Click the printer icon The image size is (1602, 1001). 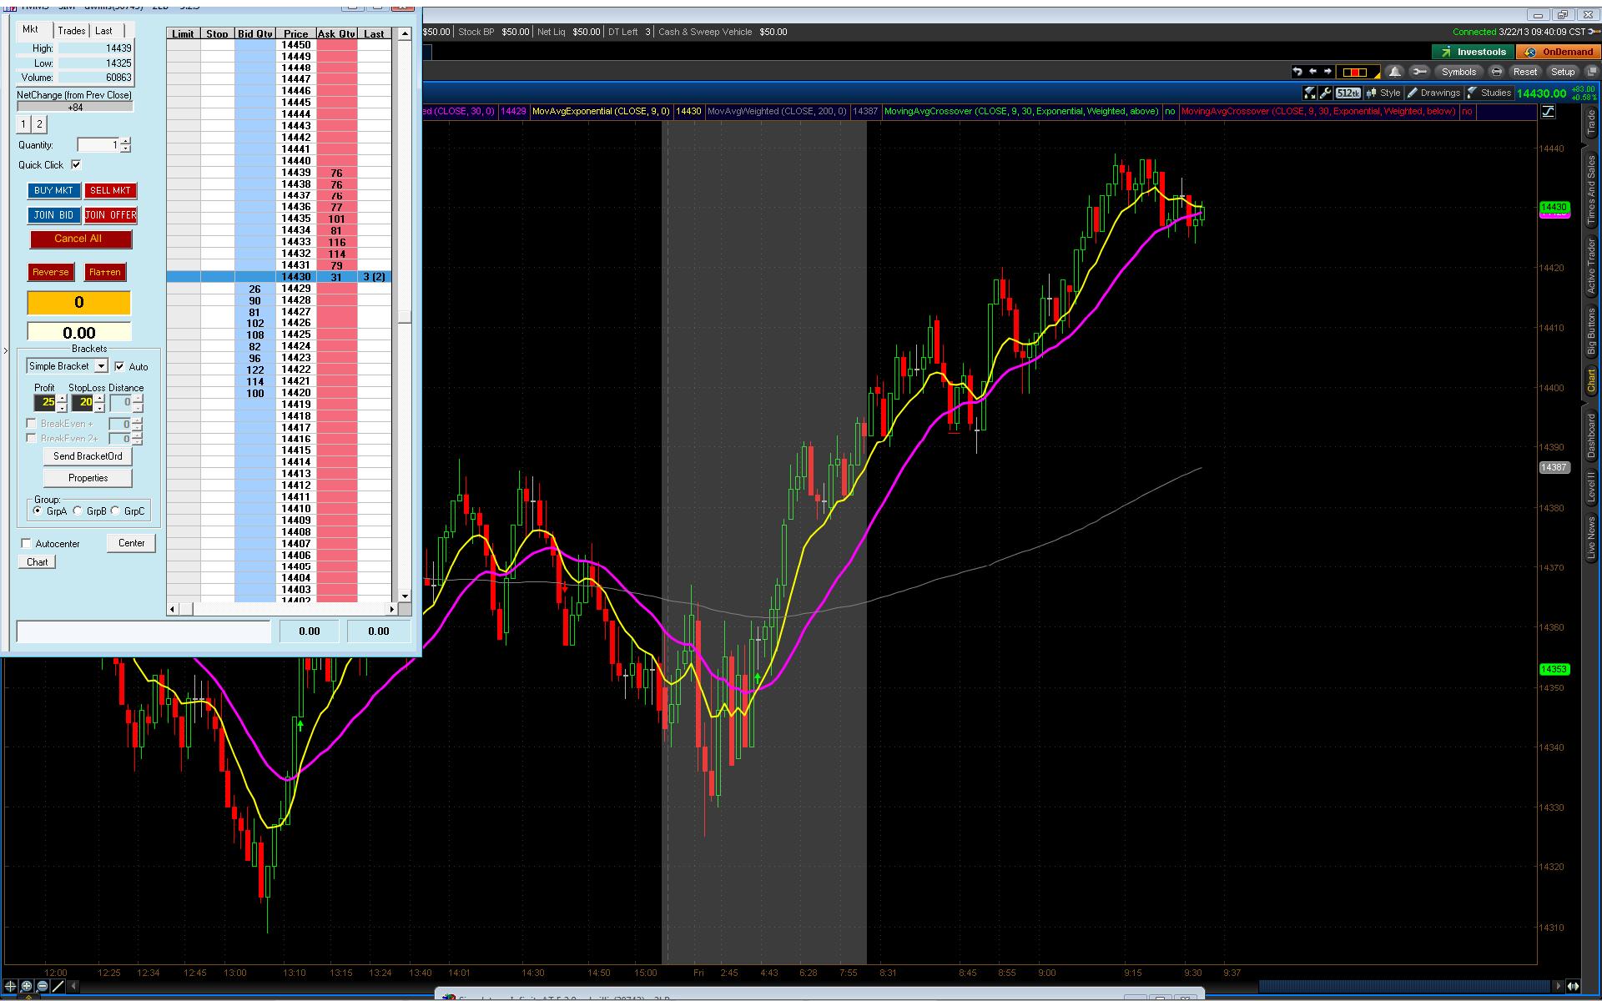pos(1496,72)
